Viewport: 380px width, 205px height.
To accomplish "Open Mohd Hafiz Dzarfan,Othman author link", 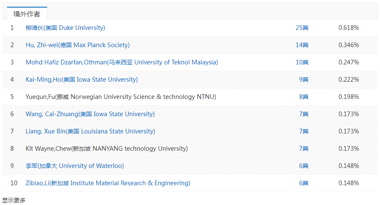I will click(122, 62).
